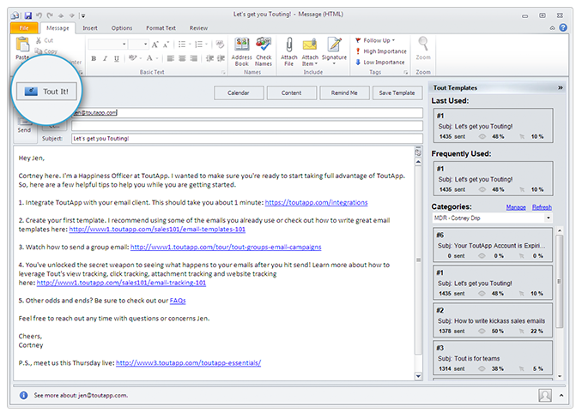Minimize the ribbon with the caret icon
Viewport: 582px width, 418px height.
(x=552, y=28)
